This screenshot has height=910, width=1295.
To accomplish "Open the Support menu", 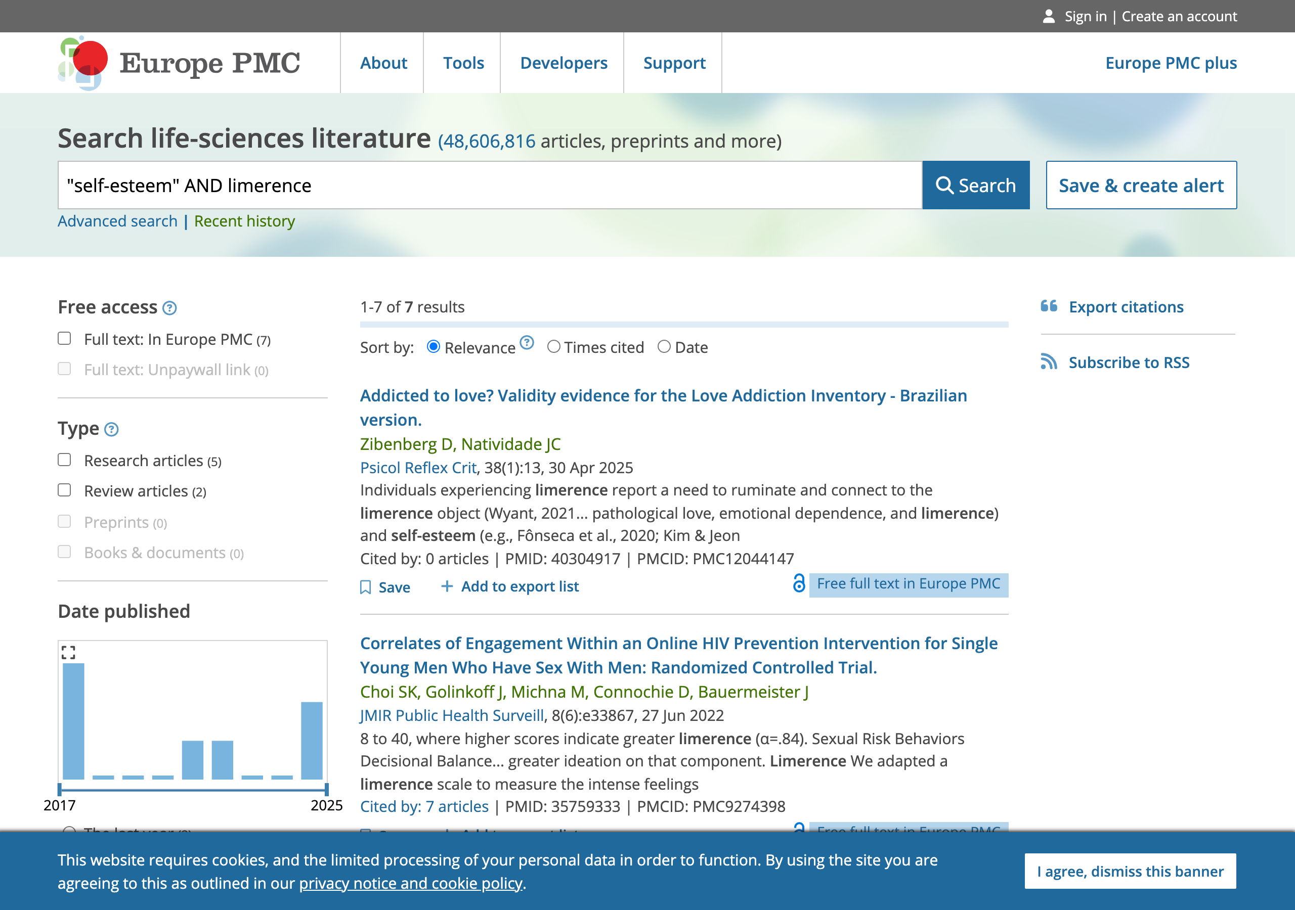I will tap(675, 63).
